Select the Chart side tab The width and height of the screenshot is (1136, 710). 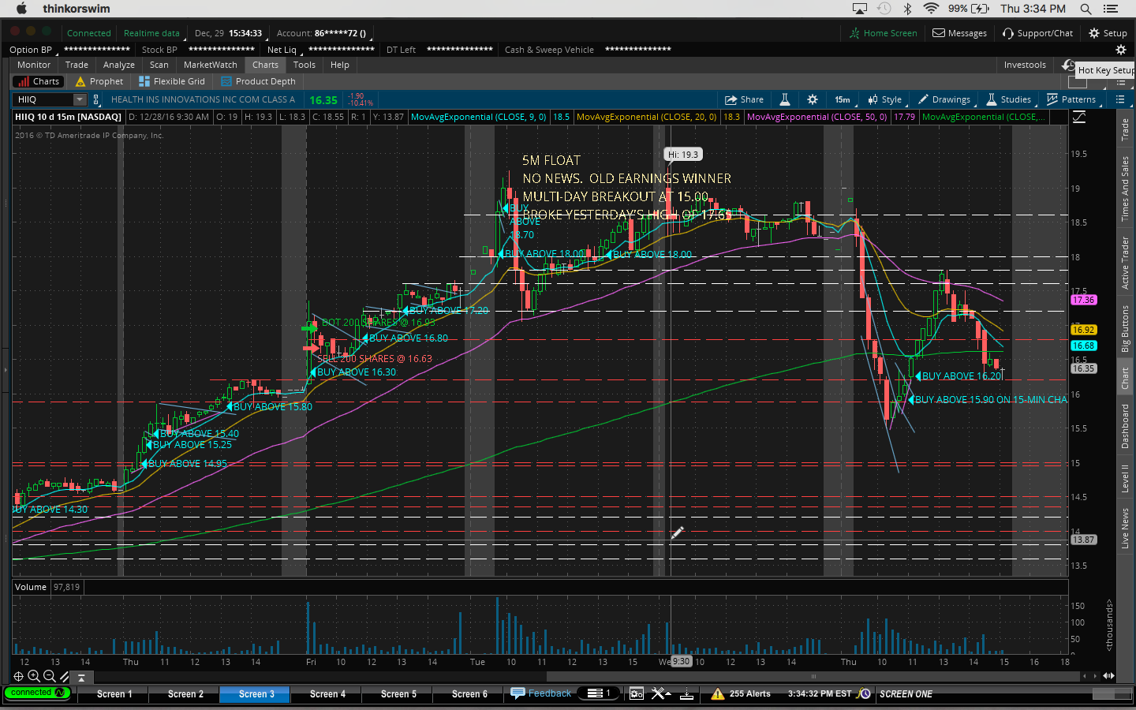point(1126,378)
